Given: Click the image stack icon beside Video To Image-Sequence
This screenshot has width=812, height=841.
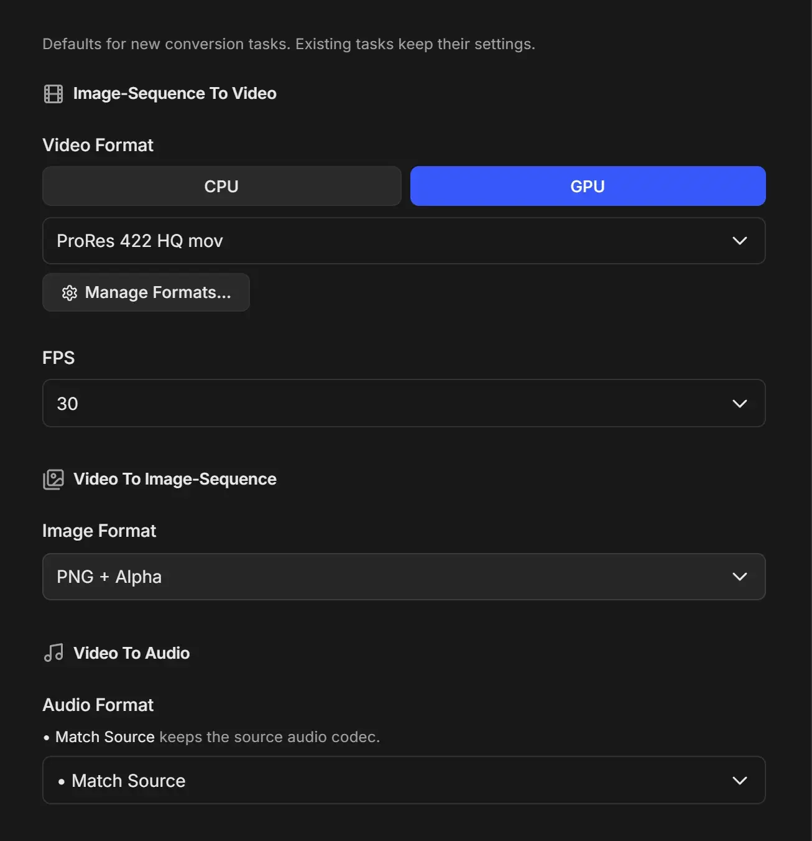Looking at the screenshot, I should click(53, 480).
